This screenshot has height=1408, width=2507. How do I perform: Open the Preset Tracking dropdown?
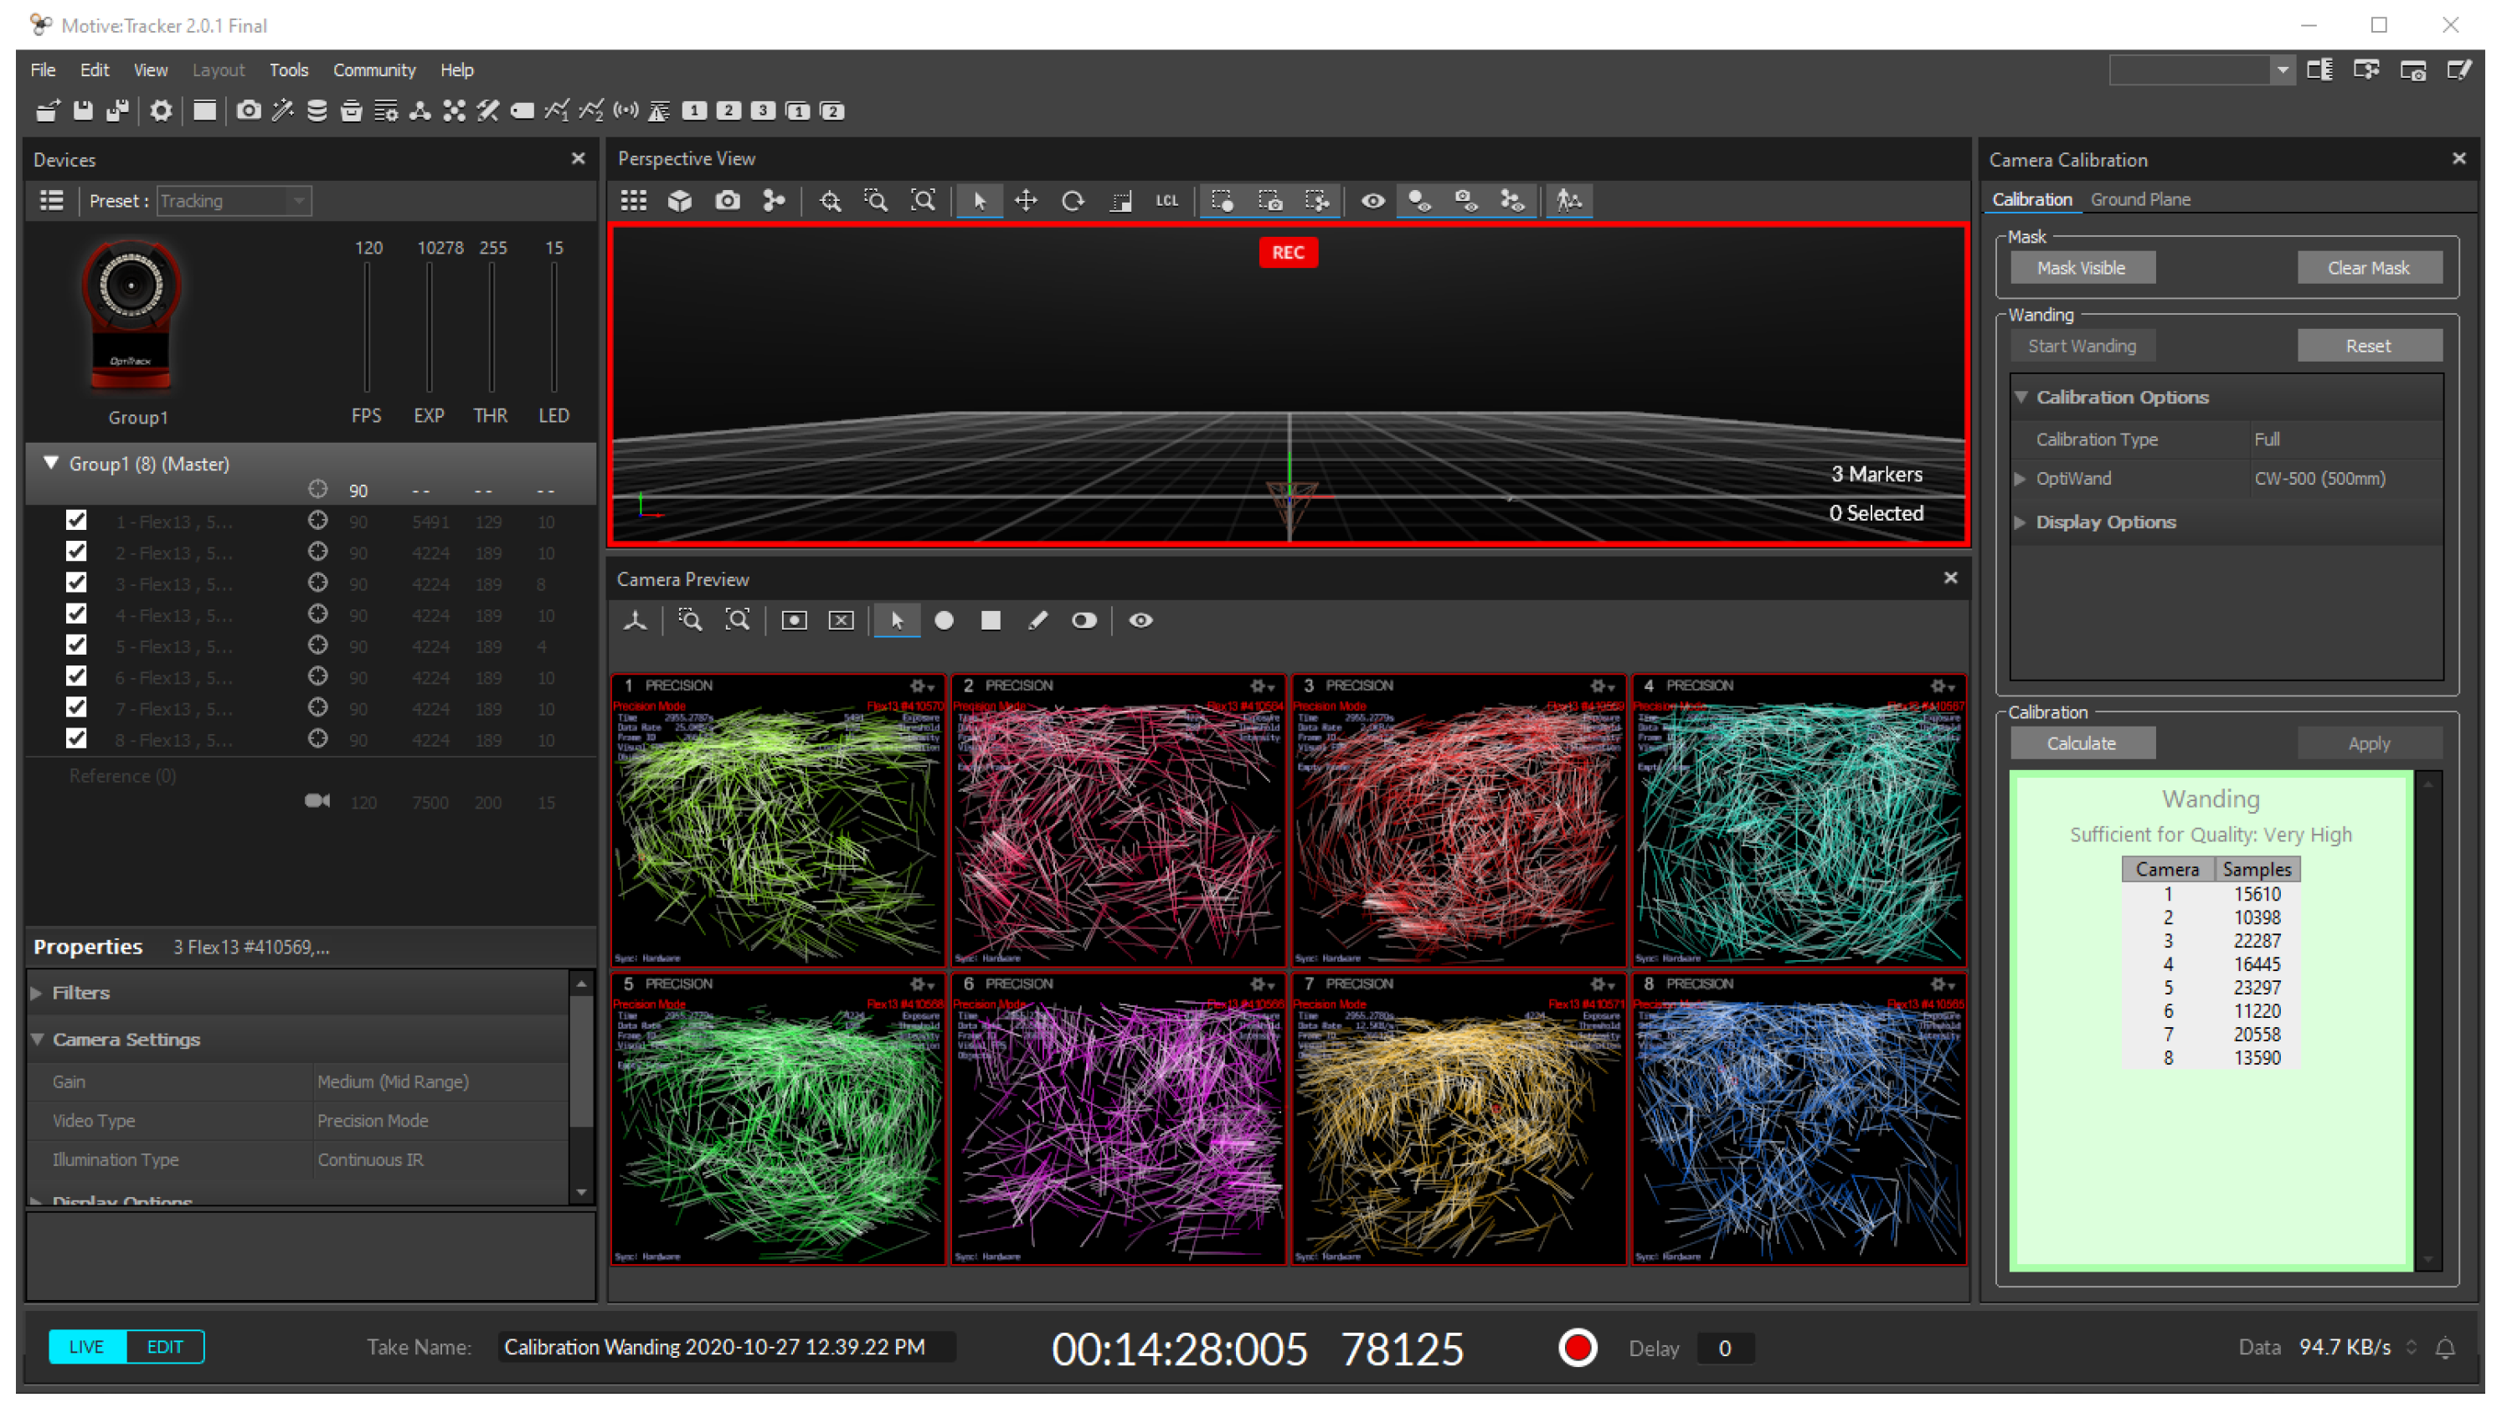point(234,202)
